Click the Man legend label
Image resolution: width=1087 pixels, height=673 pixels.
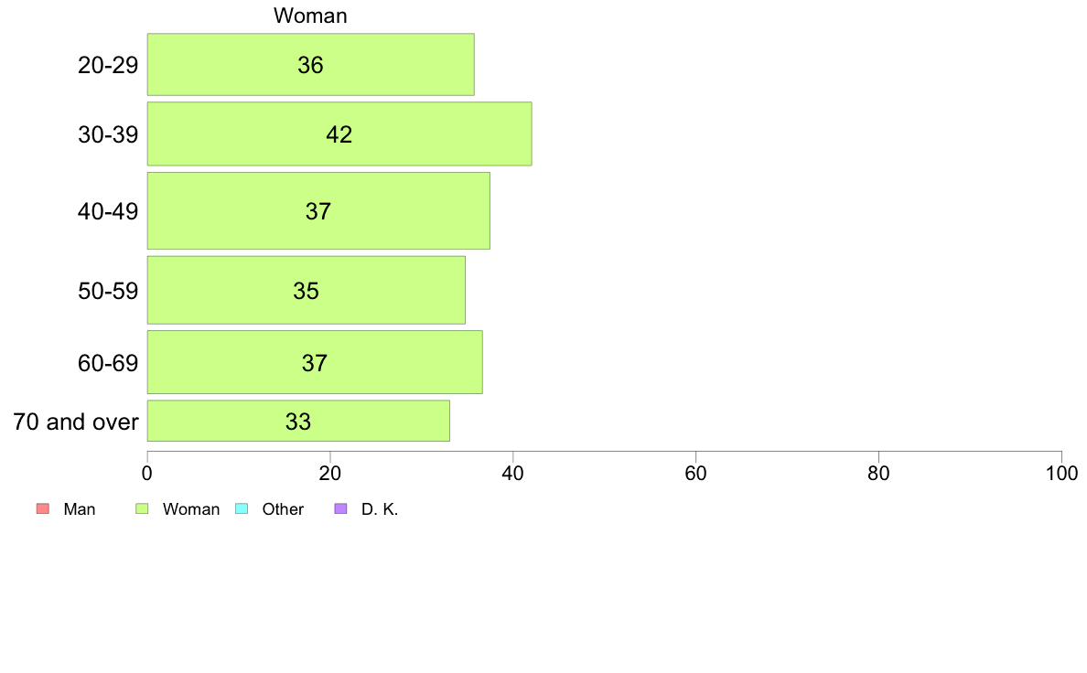click(79, 509)
